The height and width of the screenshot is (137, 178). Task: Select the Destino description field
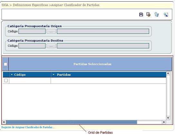[103, 46]
